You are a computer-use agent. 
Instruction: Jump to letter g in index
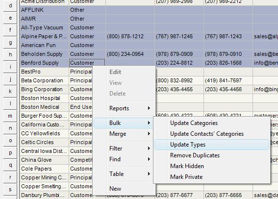[x=10, y=42]
